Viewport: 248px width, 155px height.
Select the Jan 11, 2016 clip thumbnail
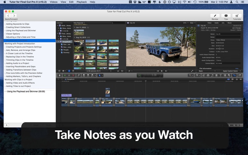pos(79,33)
